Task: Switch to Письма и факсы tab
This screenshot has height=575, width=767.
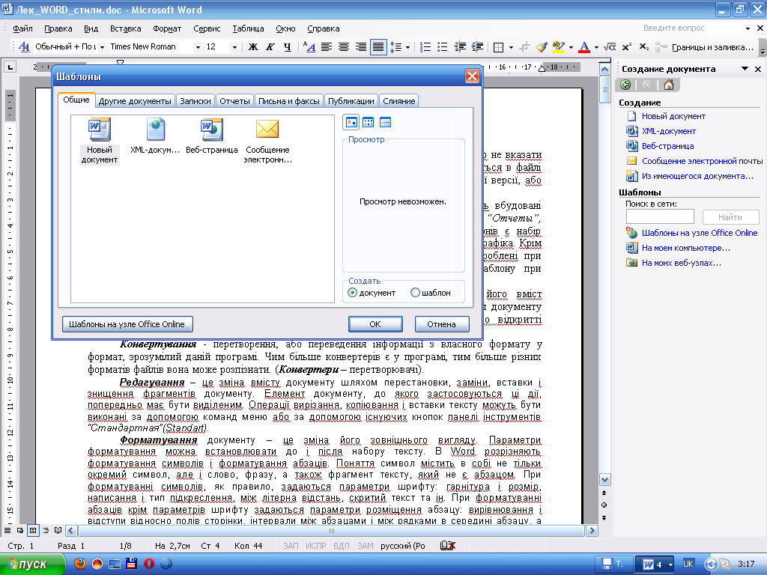Action: pyautogui.click(x=288, y=101)
